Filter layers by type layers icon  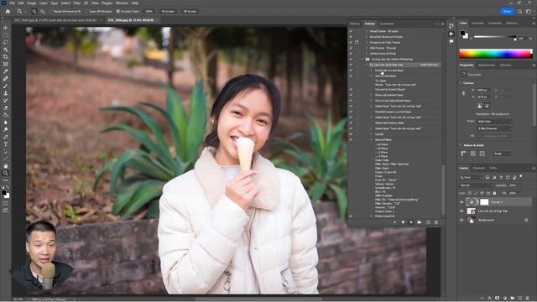[501, 177]
